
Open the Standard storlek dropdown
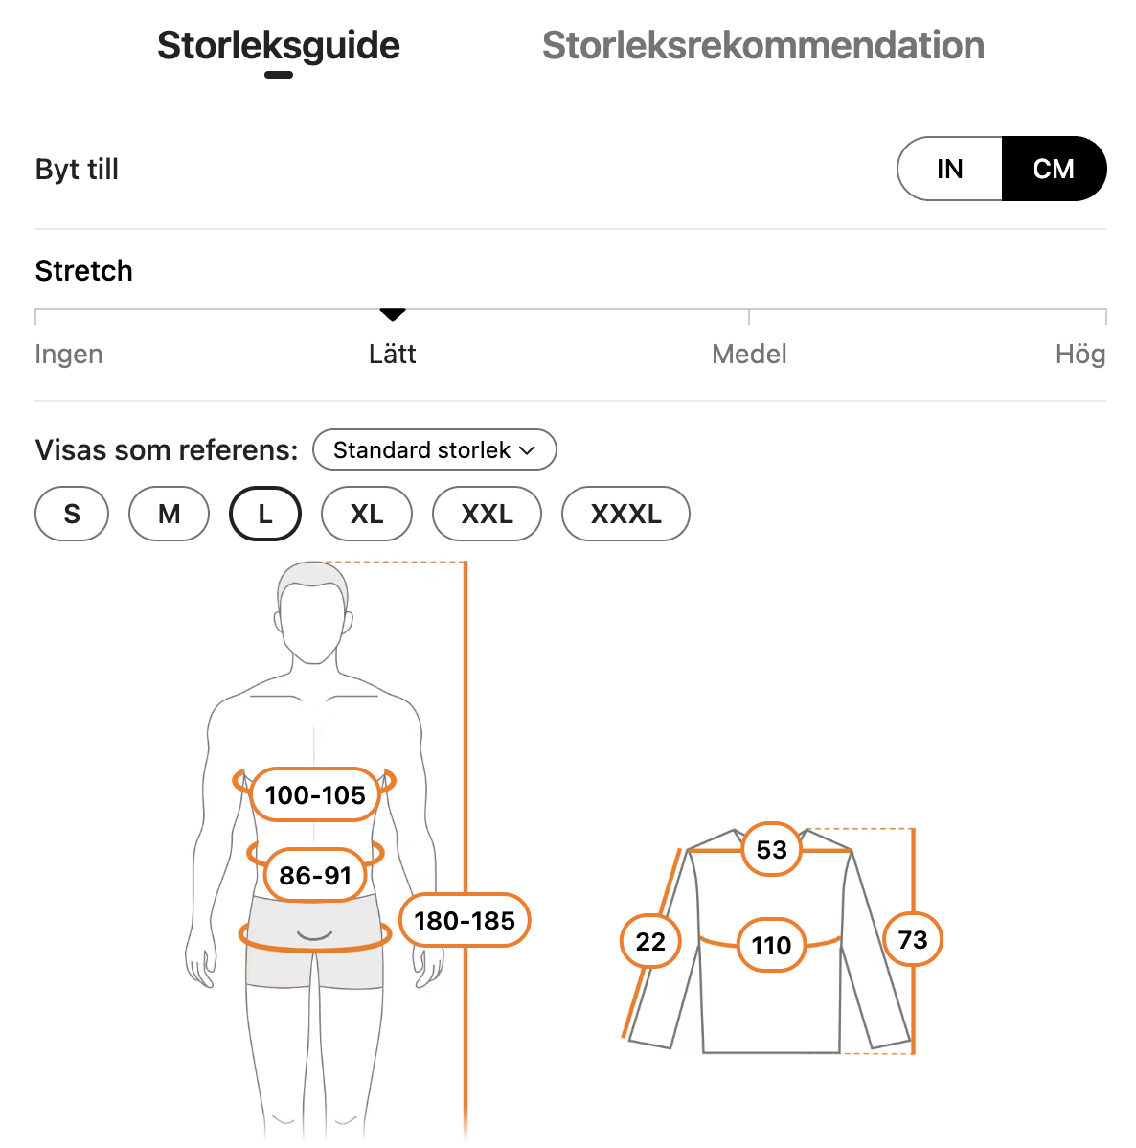tap(434, 449)
